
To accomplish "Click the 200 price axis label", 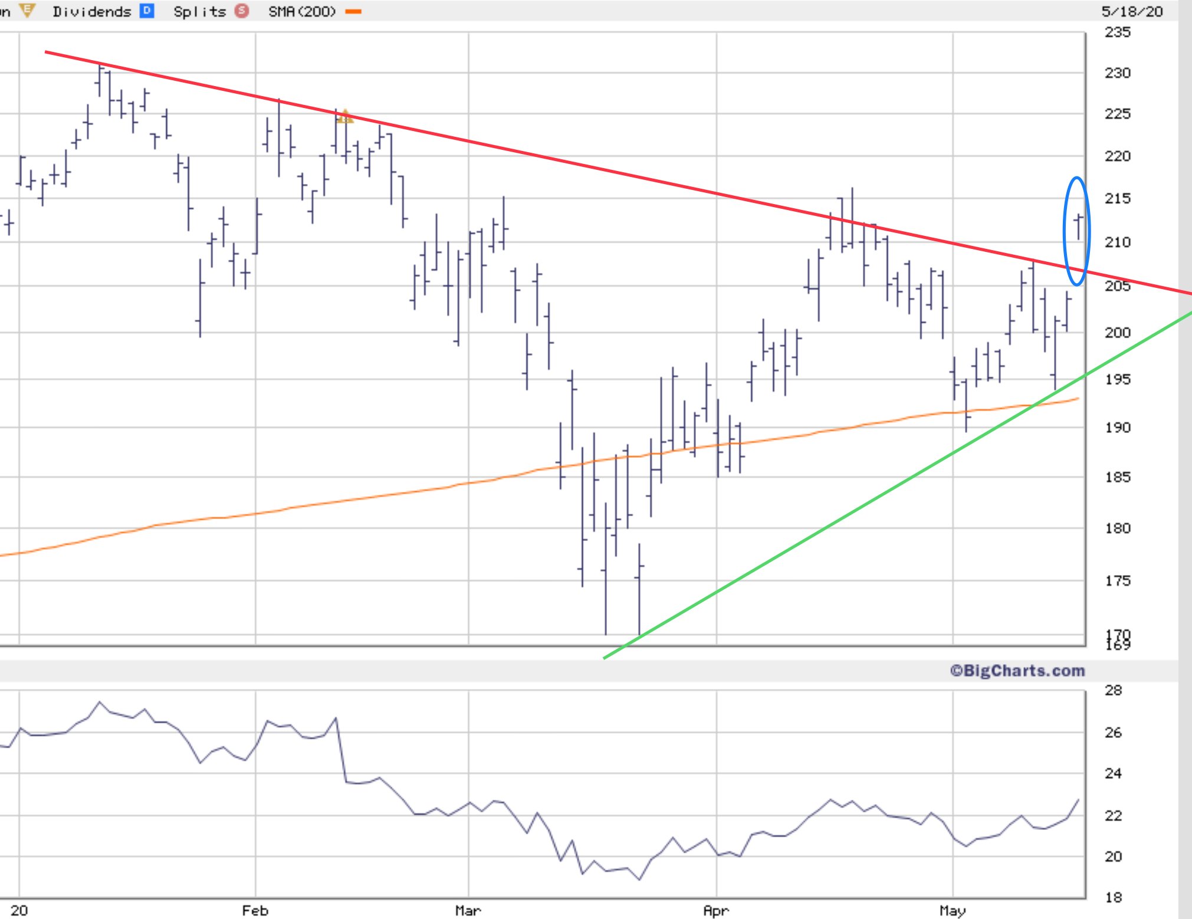I will pyautogui.click(x=1117, y=333).
